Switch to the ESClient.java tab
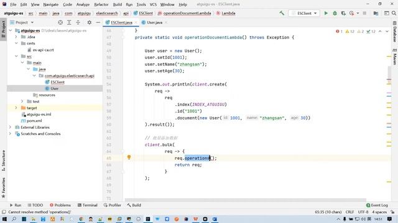This screenshot has width=398, height=223. (x=122, y=22)
